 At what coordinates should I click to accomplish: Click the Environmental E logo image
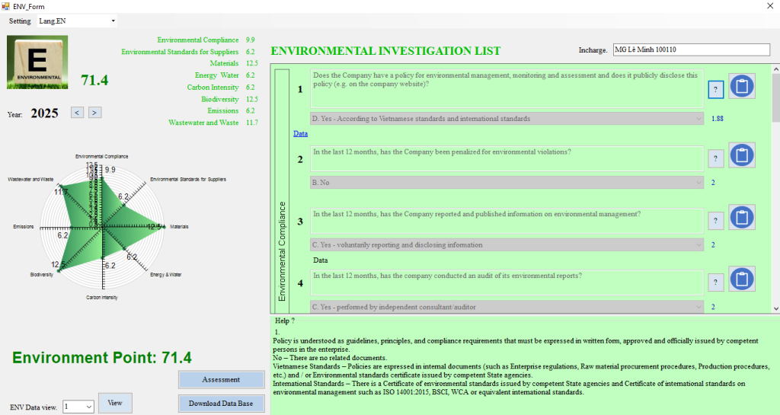coord(37,62)
